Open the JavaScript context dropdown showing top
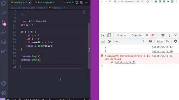This screenshot has width=179, height=100. pyautogui.click(x=129, y=41)
